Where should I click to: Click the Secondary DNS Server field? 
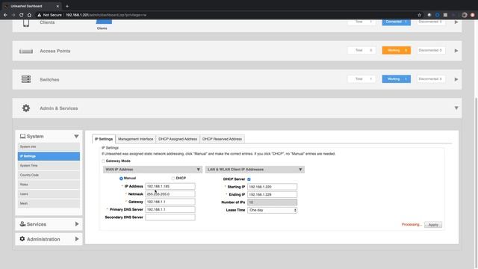[170, 217]
